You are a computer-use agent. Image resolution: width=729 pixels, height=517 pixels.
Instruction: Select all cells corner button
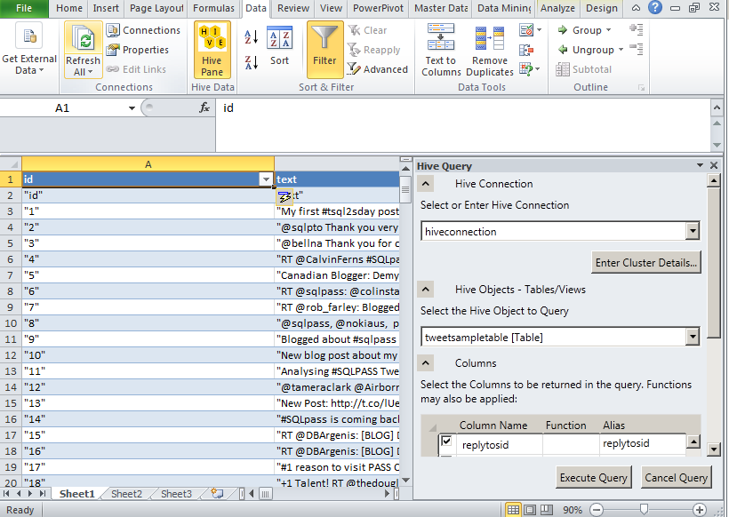point(11,164)
